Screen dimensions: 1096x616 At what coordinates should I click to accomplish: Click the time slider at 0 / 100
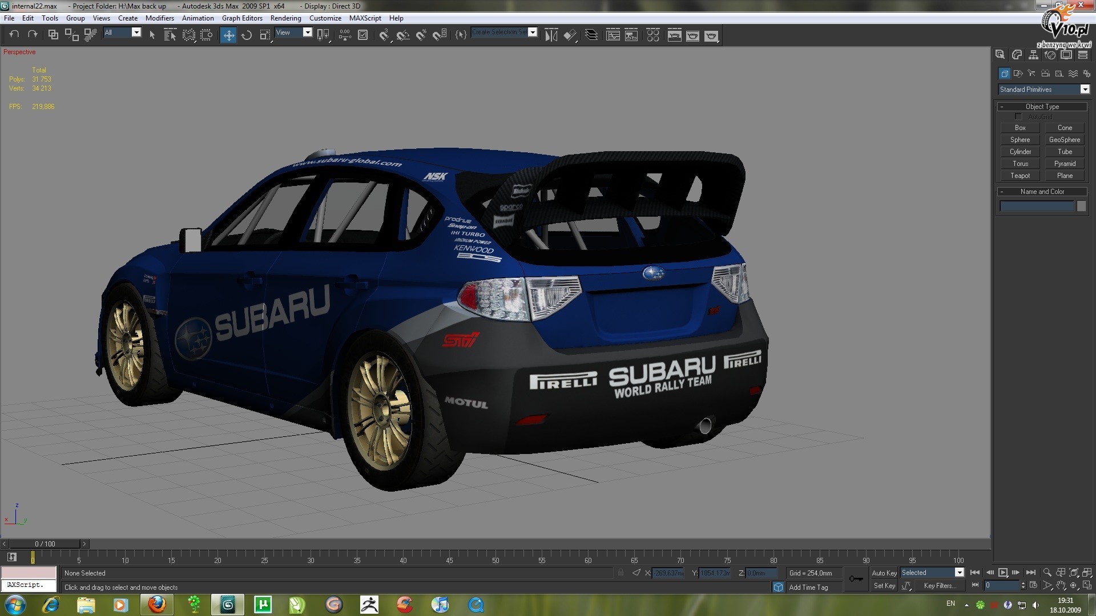pos(45,544)
